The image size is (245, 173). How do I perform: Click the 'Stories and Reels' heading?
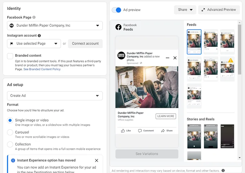point(201,119)
